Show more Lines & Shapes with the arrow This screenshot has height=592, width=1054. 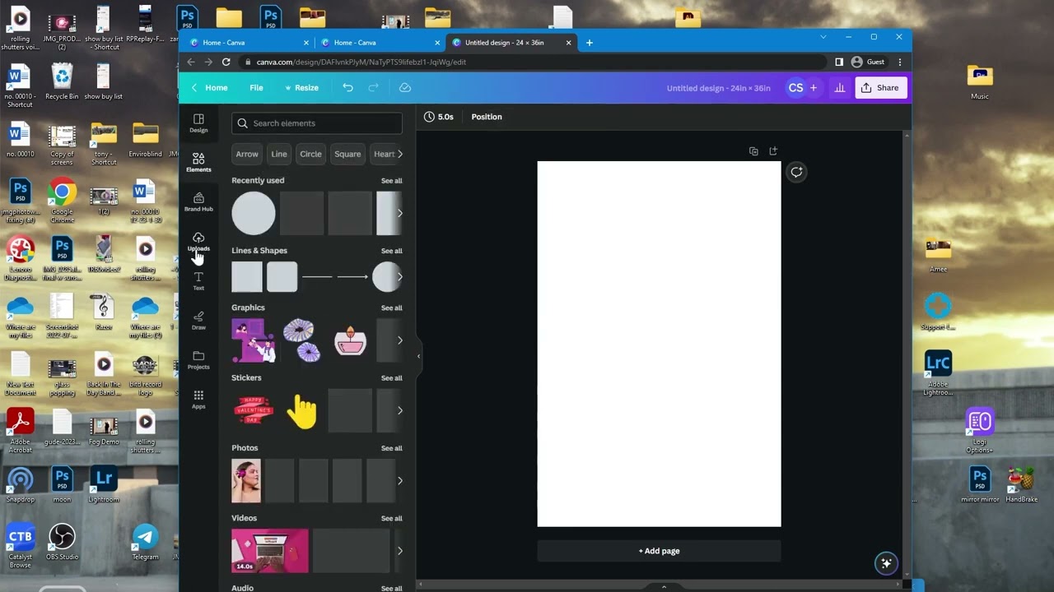click(x=400, y=277)
